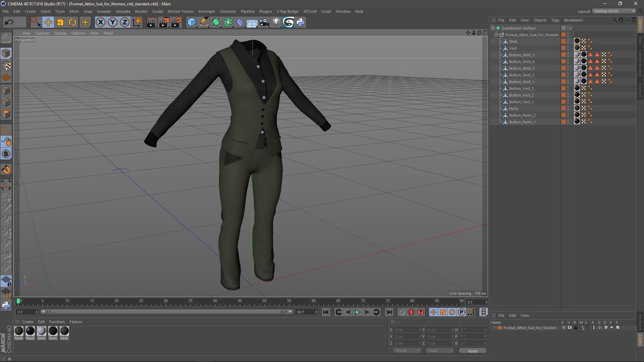Select the Vest material swatch

pyautogui.click(x=64, y=331)
